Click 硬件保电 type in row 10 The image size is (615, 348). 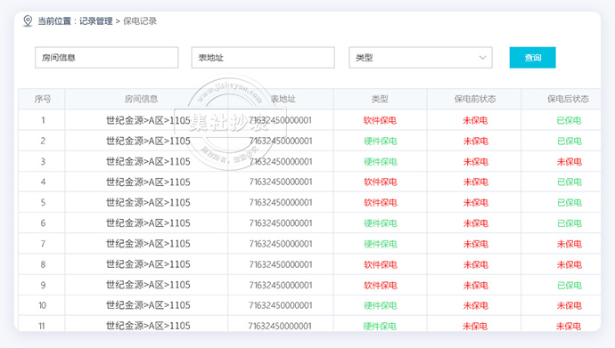pyautogui.click(x=380, y=305)
